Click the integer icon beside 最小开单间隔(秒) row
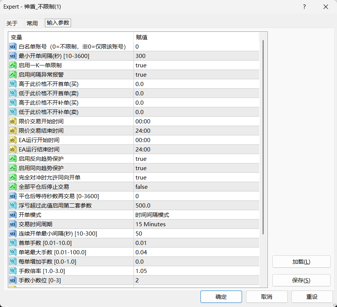Viewport: 337px width, 307px height. pos(13,56)
